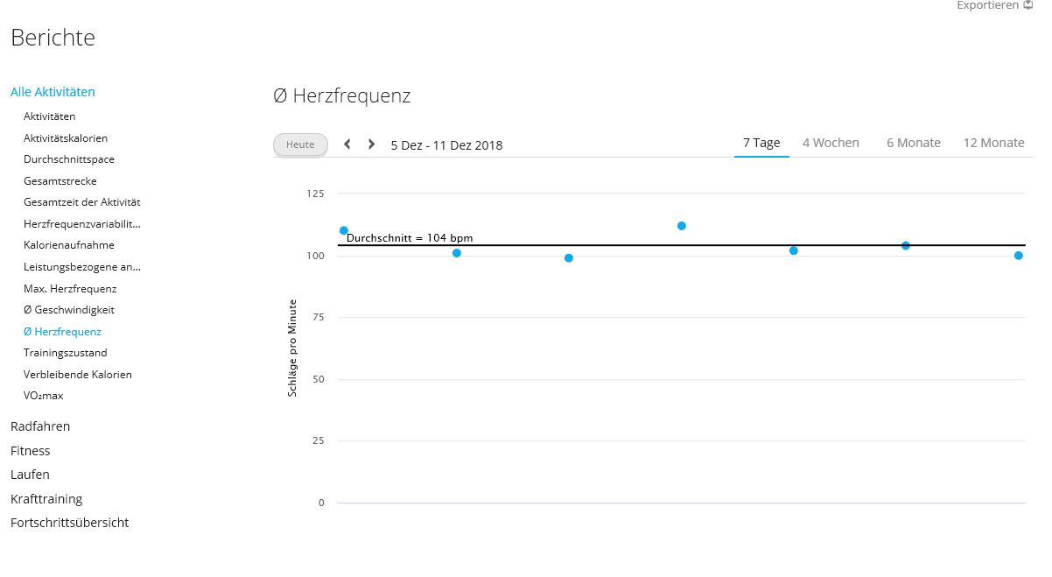Switch to the 4 Wochen tab
1052x577 pixels.
831,143
